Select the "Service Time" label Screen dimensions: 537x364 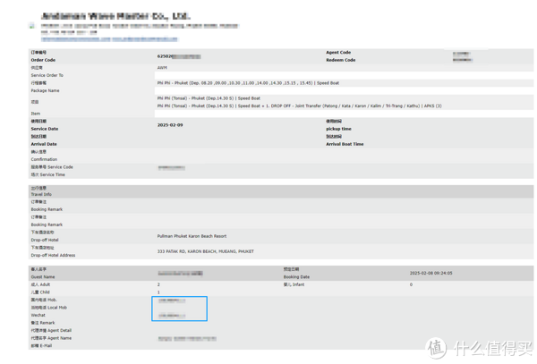tap(53, 174)
